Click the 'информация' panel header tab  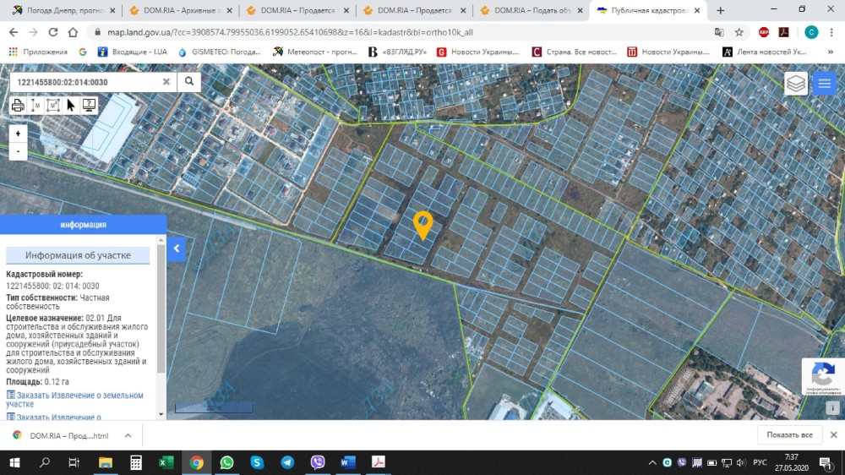83,225
